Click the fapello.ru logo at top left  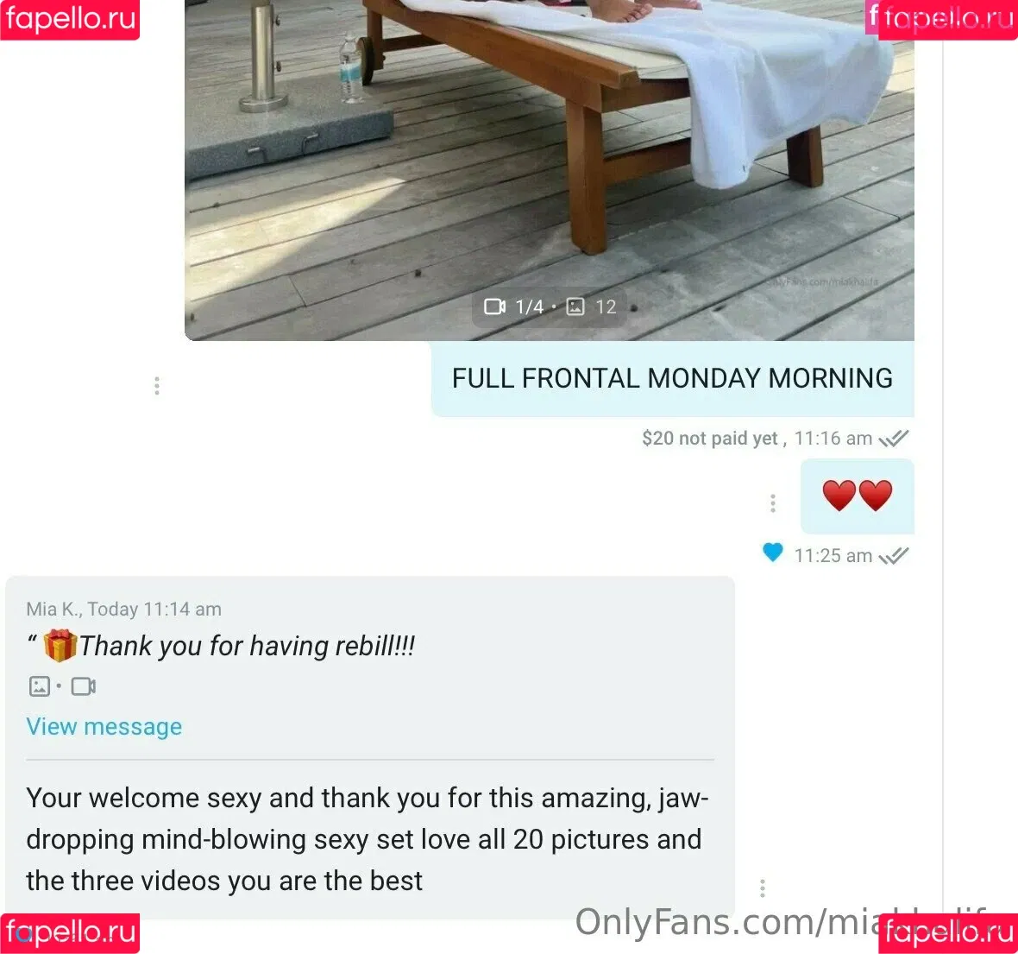pos(70,20)
